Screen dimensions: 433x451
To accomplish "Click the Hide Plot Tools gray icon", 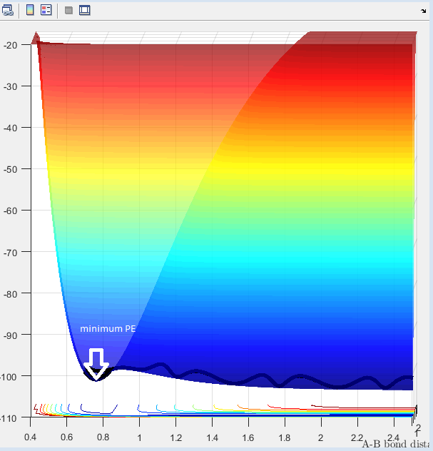I will (x=68, y=11).
